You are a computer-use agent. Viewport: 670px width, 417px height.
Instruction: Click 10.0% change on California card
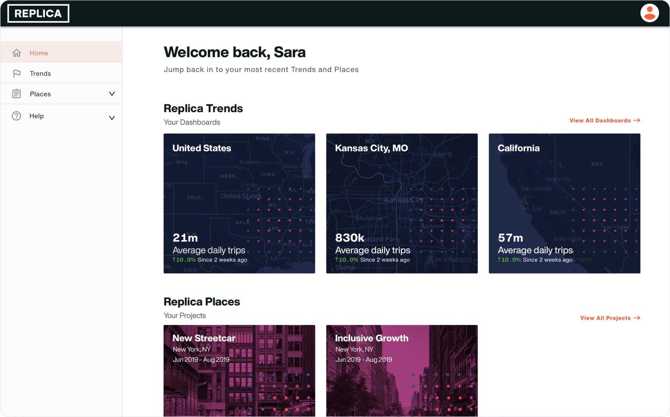[x=509, y=260]
